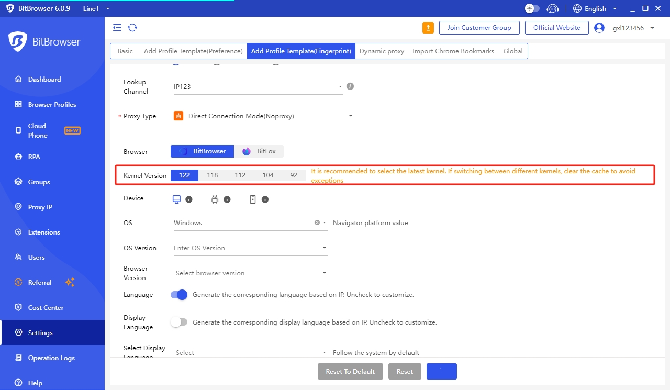The image size is (670, 390).
Task: Click the Extensions cube icon
Action: (x=18, y=232)
